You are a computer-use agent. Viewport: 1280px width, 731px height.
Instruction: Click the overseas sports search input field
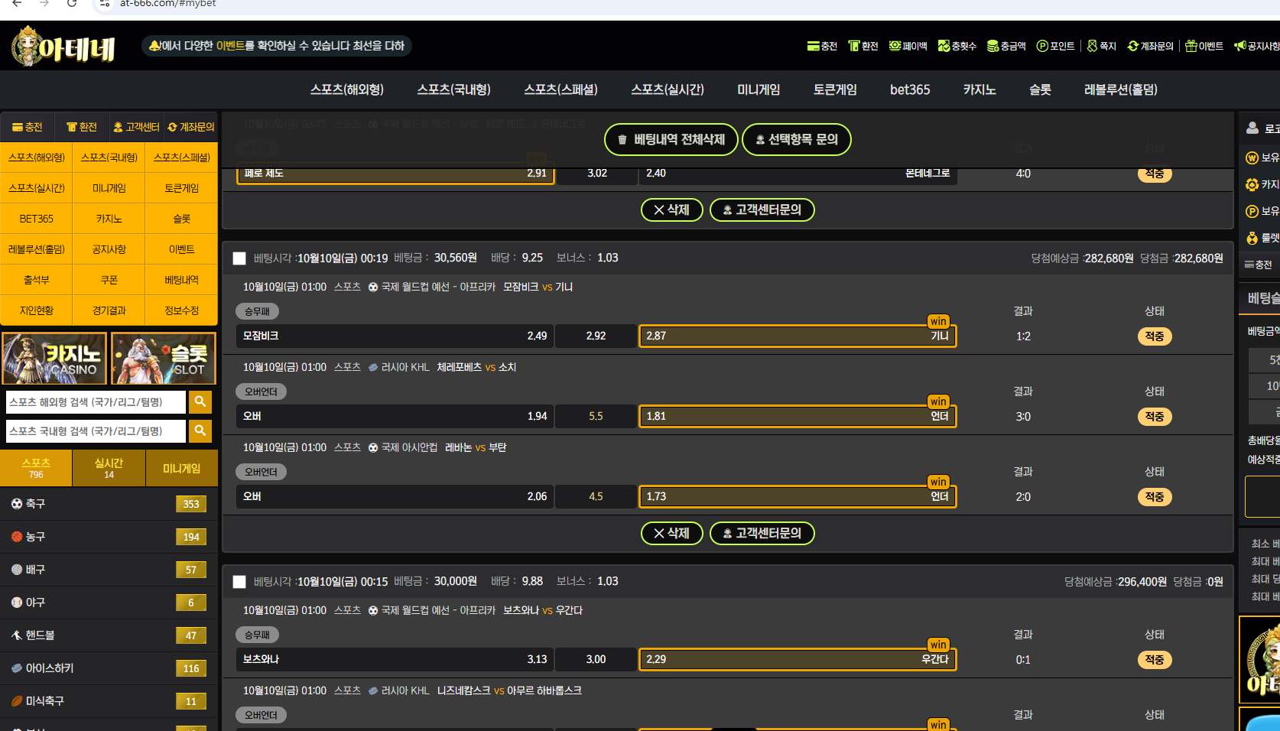(96, 401)
